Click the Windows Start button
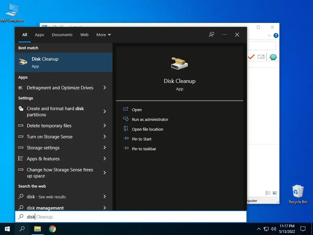The width and height of the screenshot is (313, 235). [x=7, y=229]
